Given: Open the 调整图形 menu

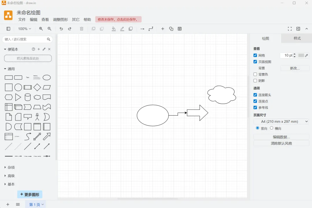Looking at the screenshot, I should (60, 20).
